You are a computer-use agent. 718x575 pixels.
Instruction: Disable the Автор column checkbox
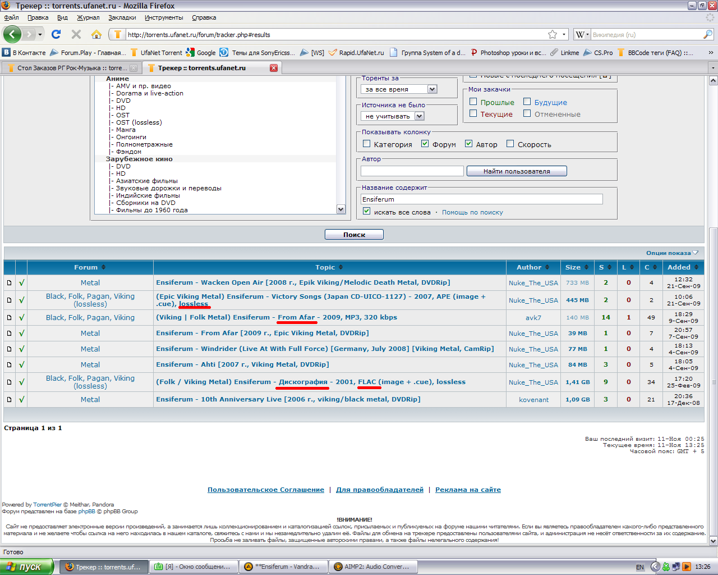pyautogui.click(x=469, y=144)
